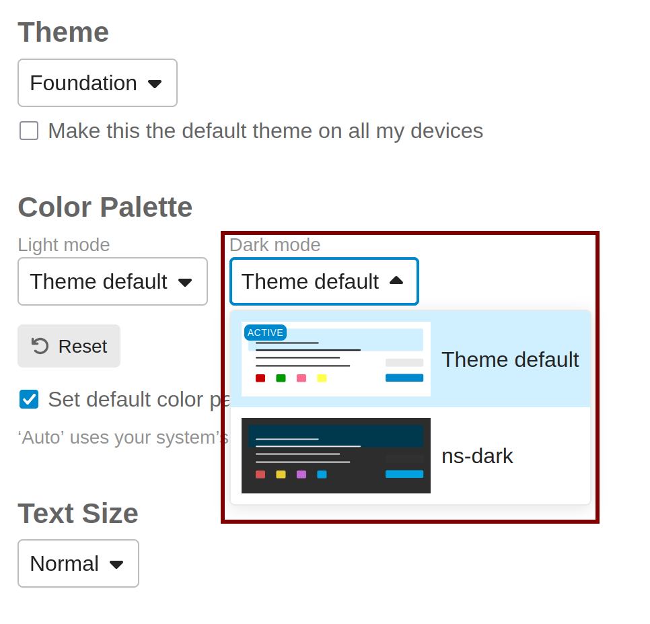
Task: Click the Text Size dropdown caret arrow
Action: click(x=116, y=564)
